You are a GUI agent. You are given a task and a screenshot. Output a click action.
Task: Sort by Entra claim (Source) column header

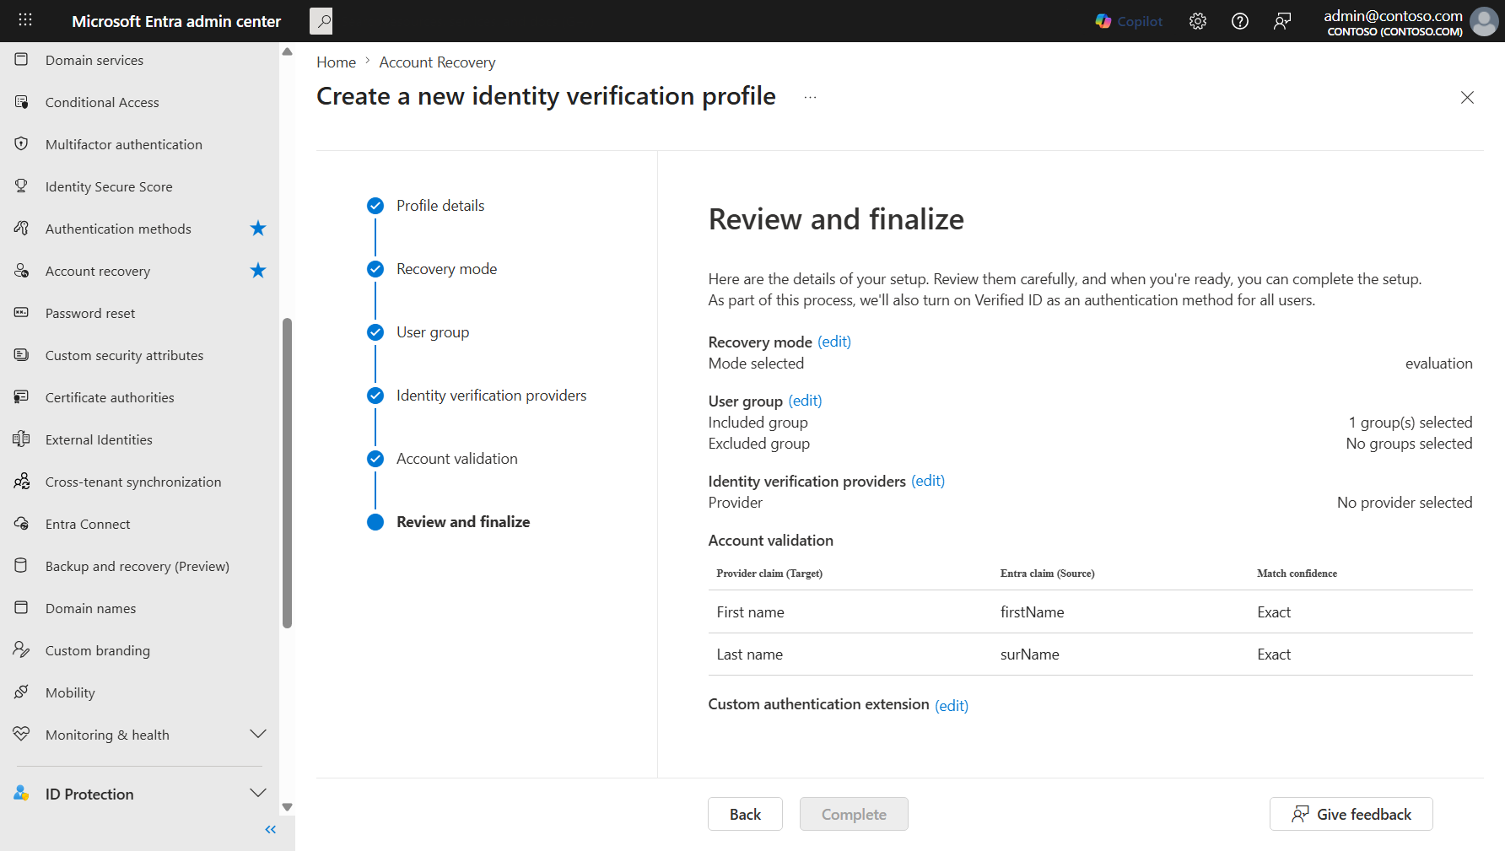tap(1047, 574)
